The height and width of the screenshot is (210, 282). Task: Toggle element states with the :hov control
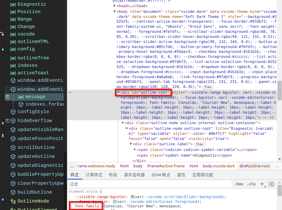pyautogui.click(x=239, y=184)
